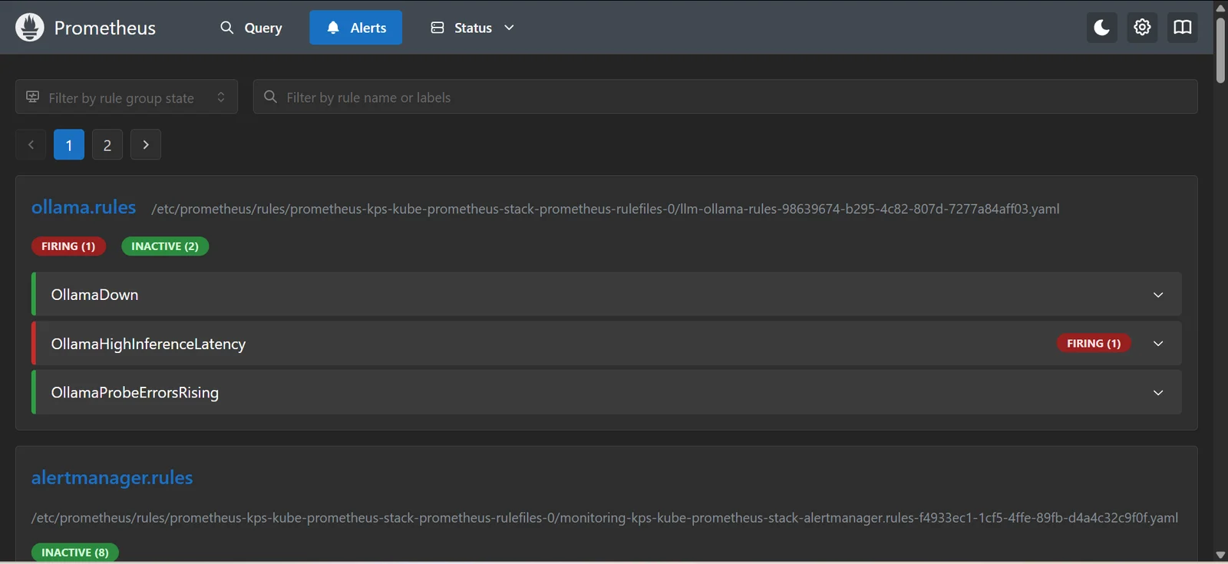Screen dimensions: 1228x564
Task: Open the ollama.rules group link
Action: tap(84, 207)
